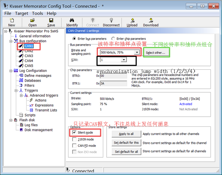Click the Connected status bar icon

(68, 170)
